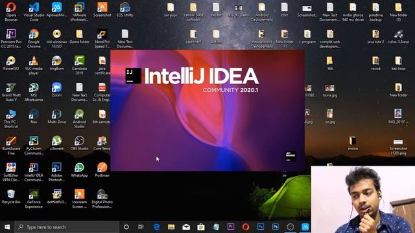Click the Type here to search box
Image resolution: width=415 pixels, height=233 pixels.
pos(67,227)
